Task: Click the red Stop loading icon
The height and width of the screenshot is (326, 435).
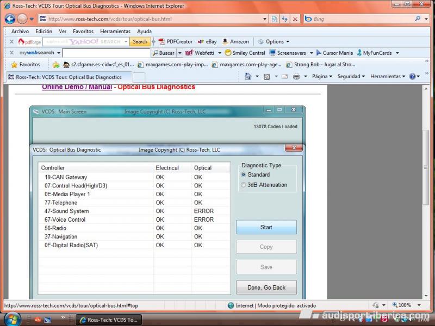Action: (295, 19)
